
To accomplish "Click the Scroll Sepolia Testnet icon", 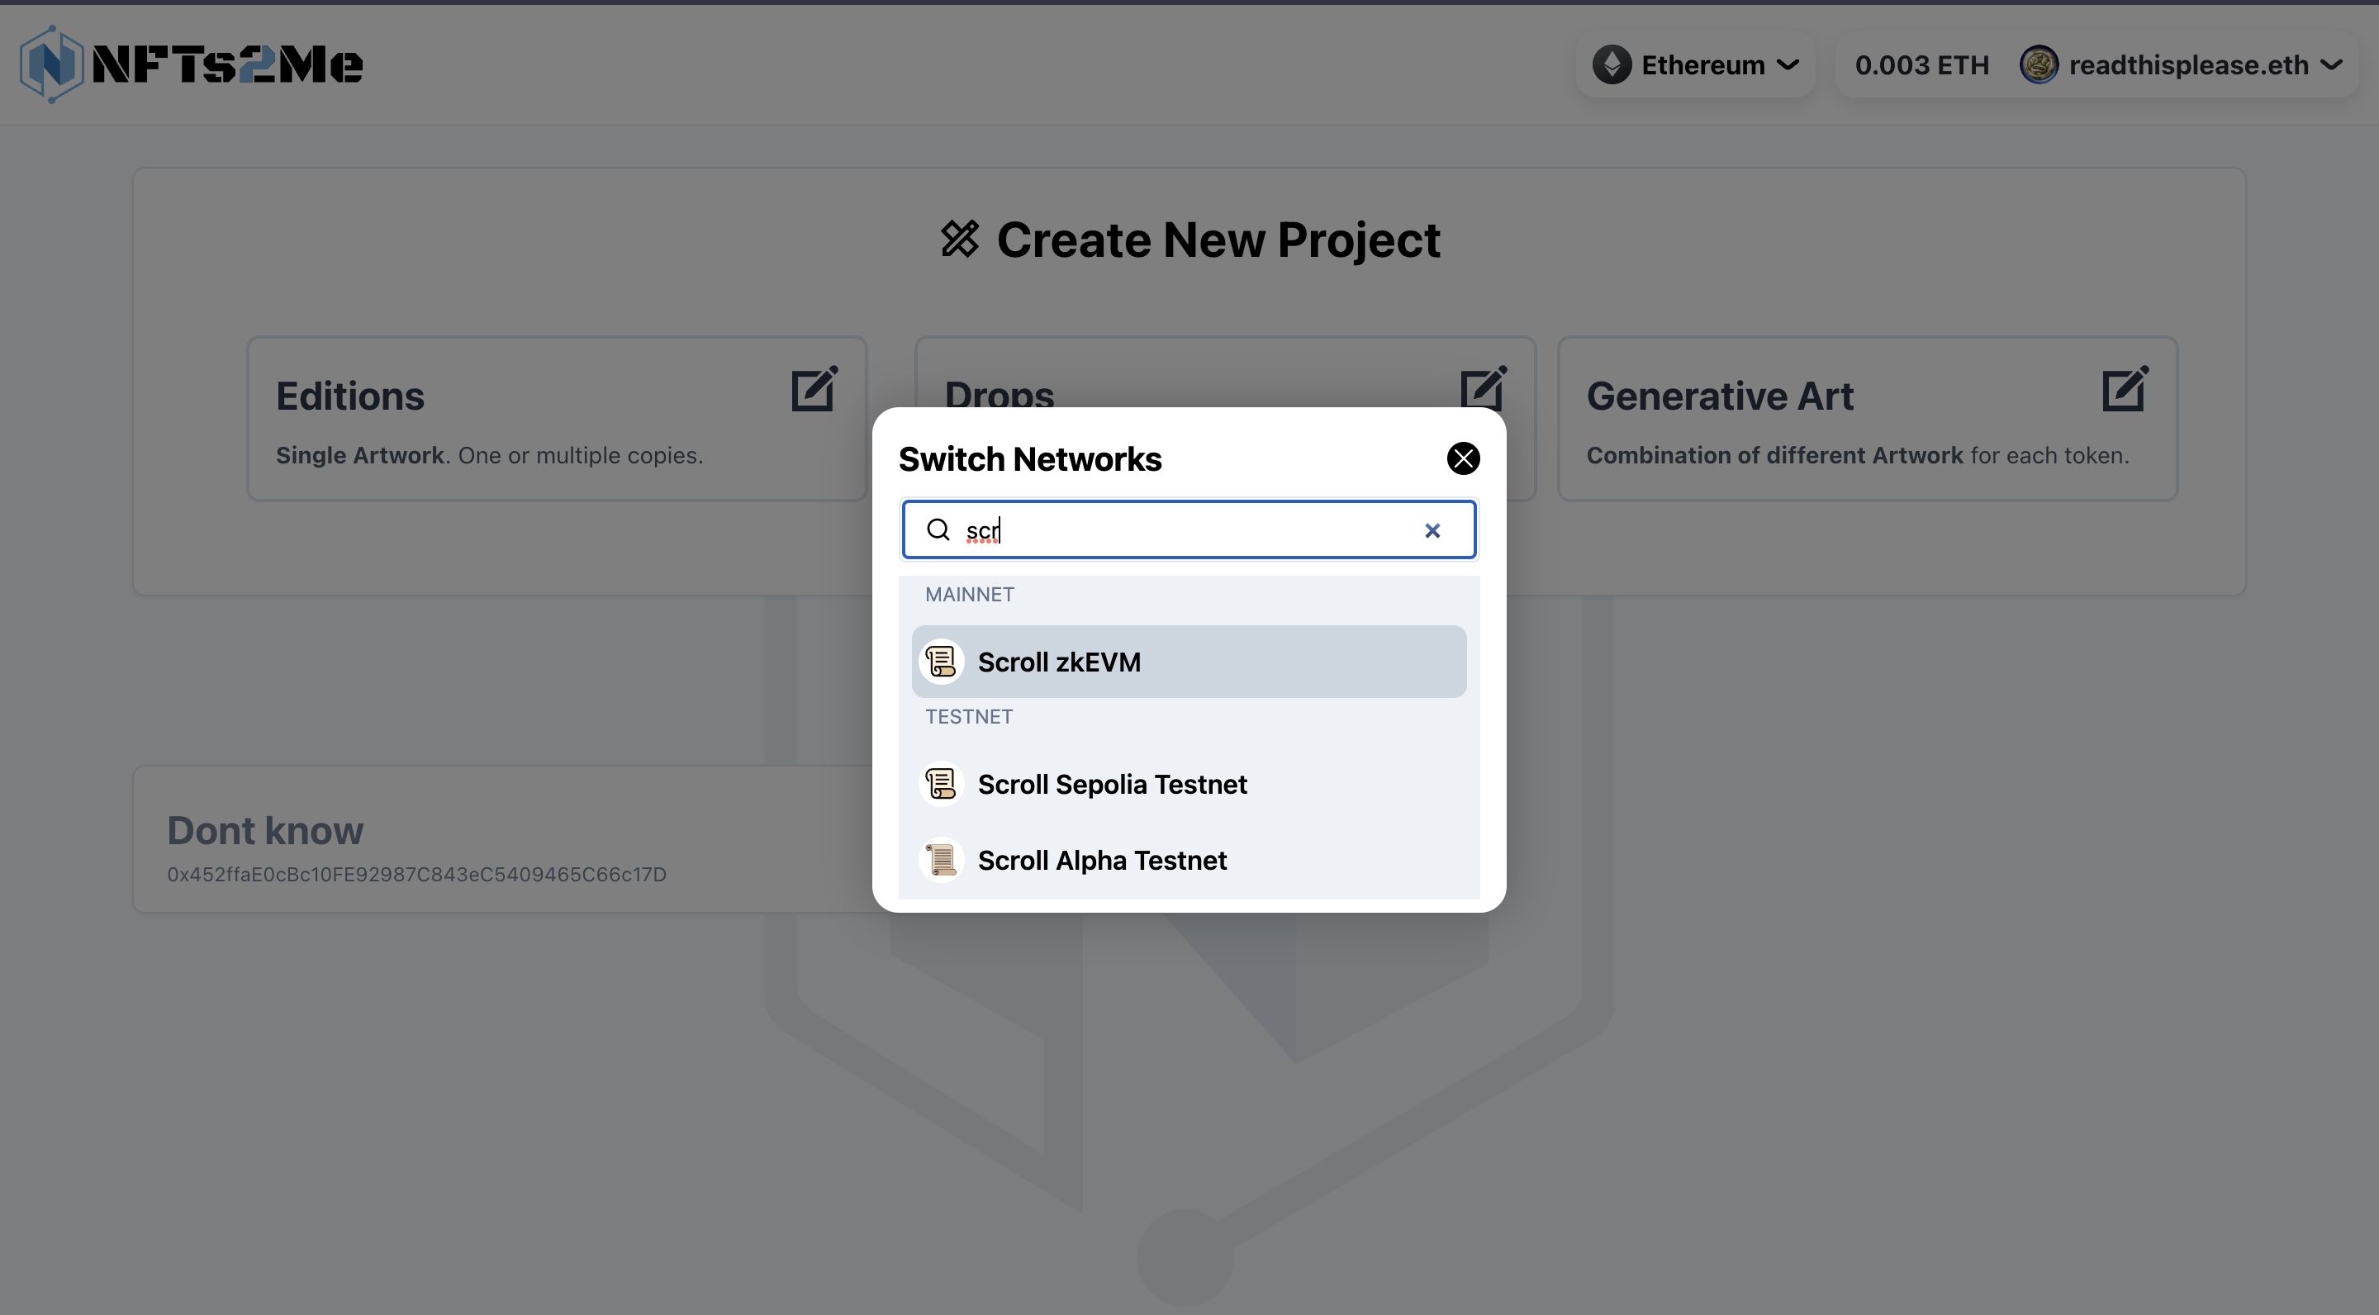I will click(941, 784).
